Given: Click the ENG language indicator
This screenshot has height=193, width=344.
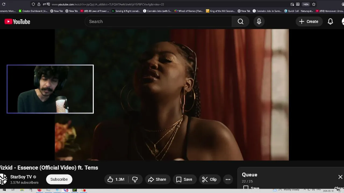Looking at the screenshot, I should click(x=318, y=190).
